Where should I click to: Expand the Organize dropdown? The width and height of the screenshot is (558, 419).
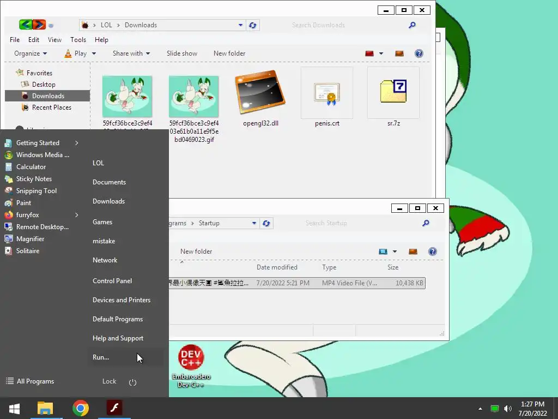coord(31,53)
